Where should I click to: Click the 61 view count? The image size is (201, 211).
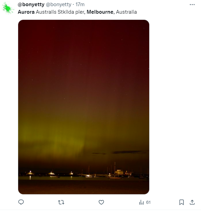pos(148,202)
